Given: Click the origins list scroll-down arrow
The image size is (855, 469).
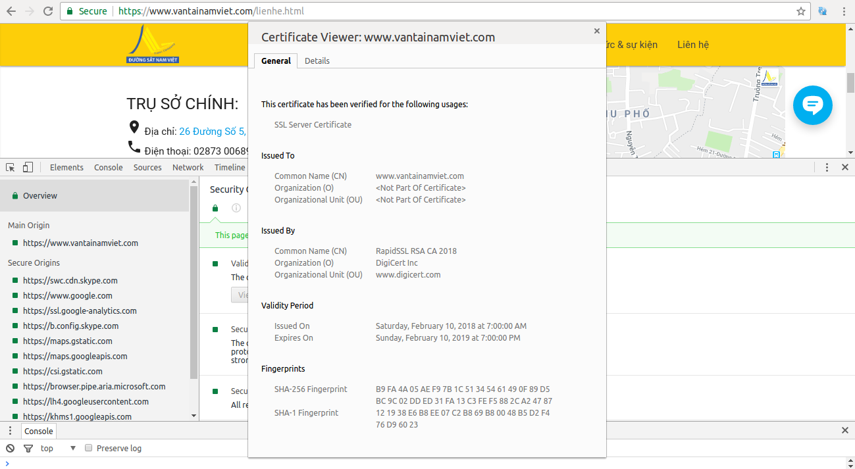Looking at the screenshot, I should point(194,415).
